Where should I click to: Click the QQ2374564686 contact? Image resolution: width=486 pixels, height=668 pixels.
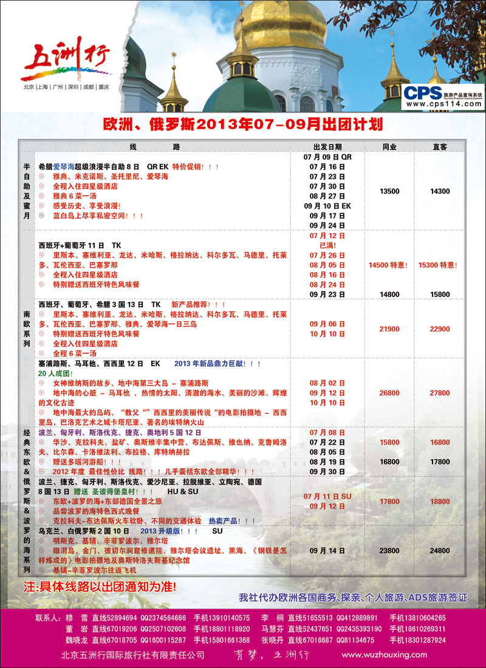point(163,618)
